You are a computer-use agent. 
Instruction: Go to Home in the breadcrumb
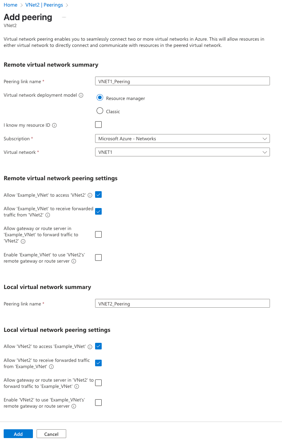pyautogui.click(x=10, y=5)
